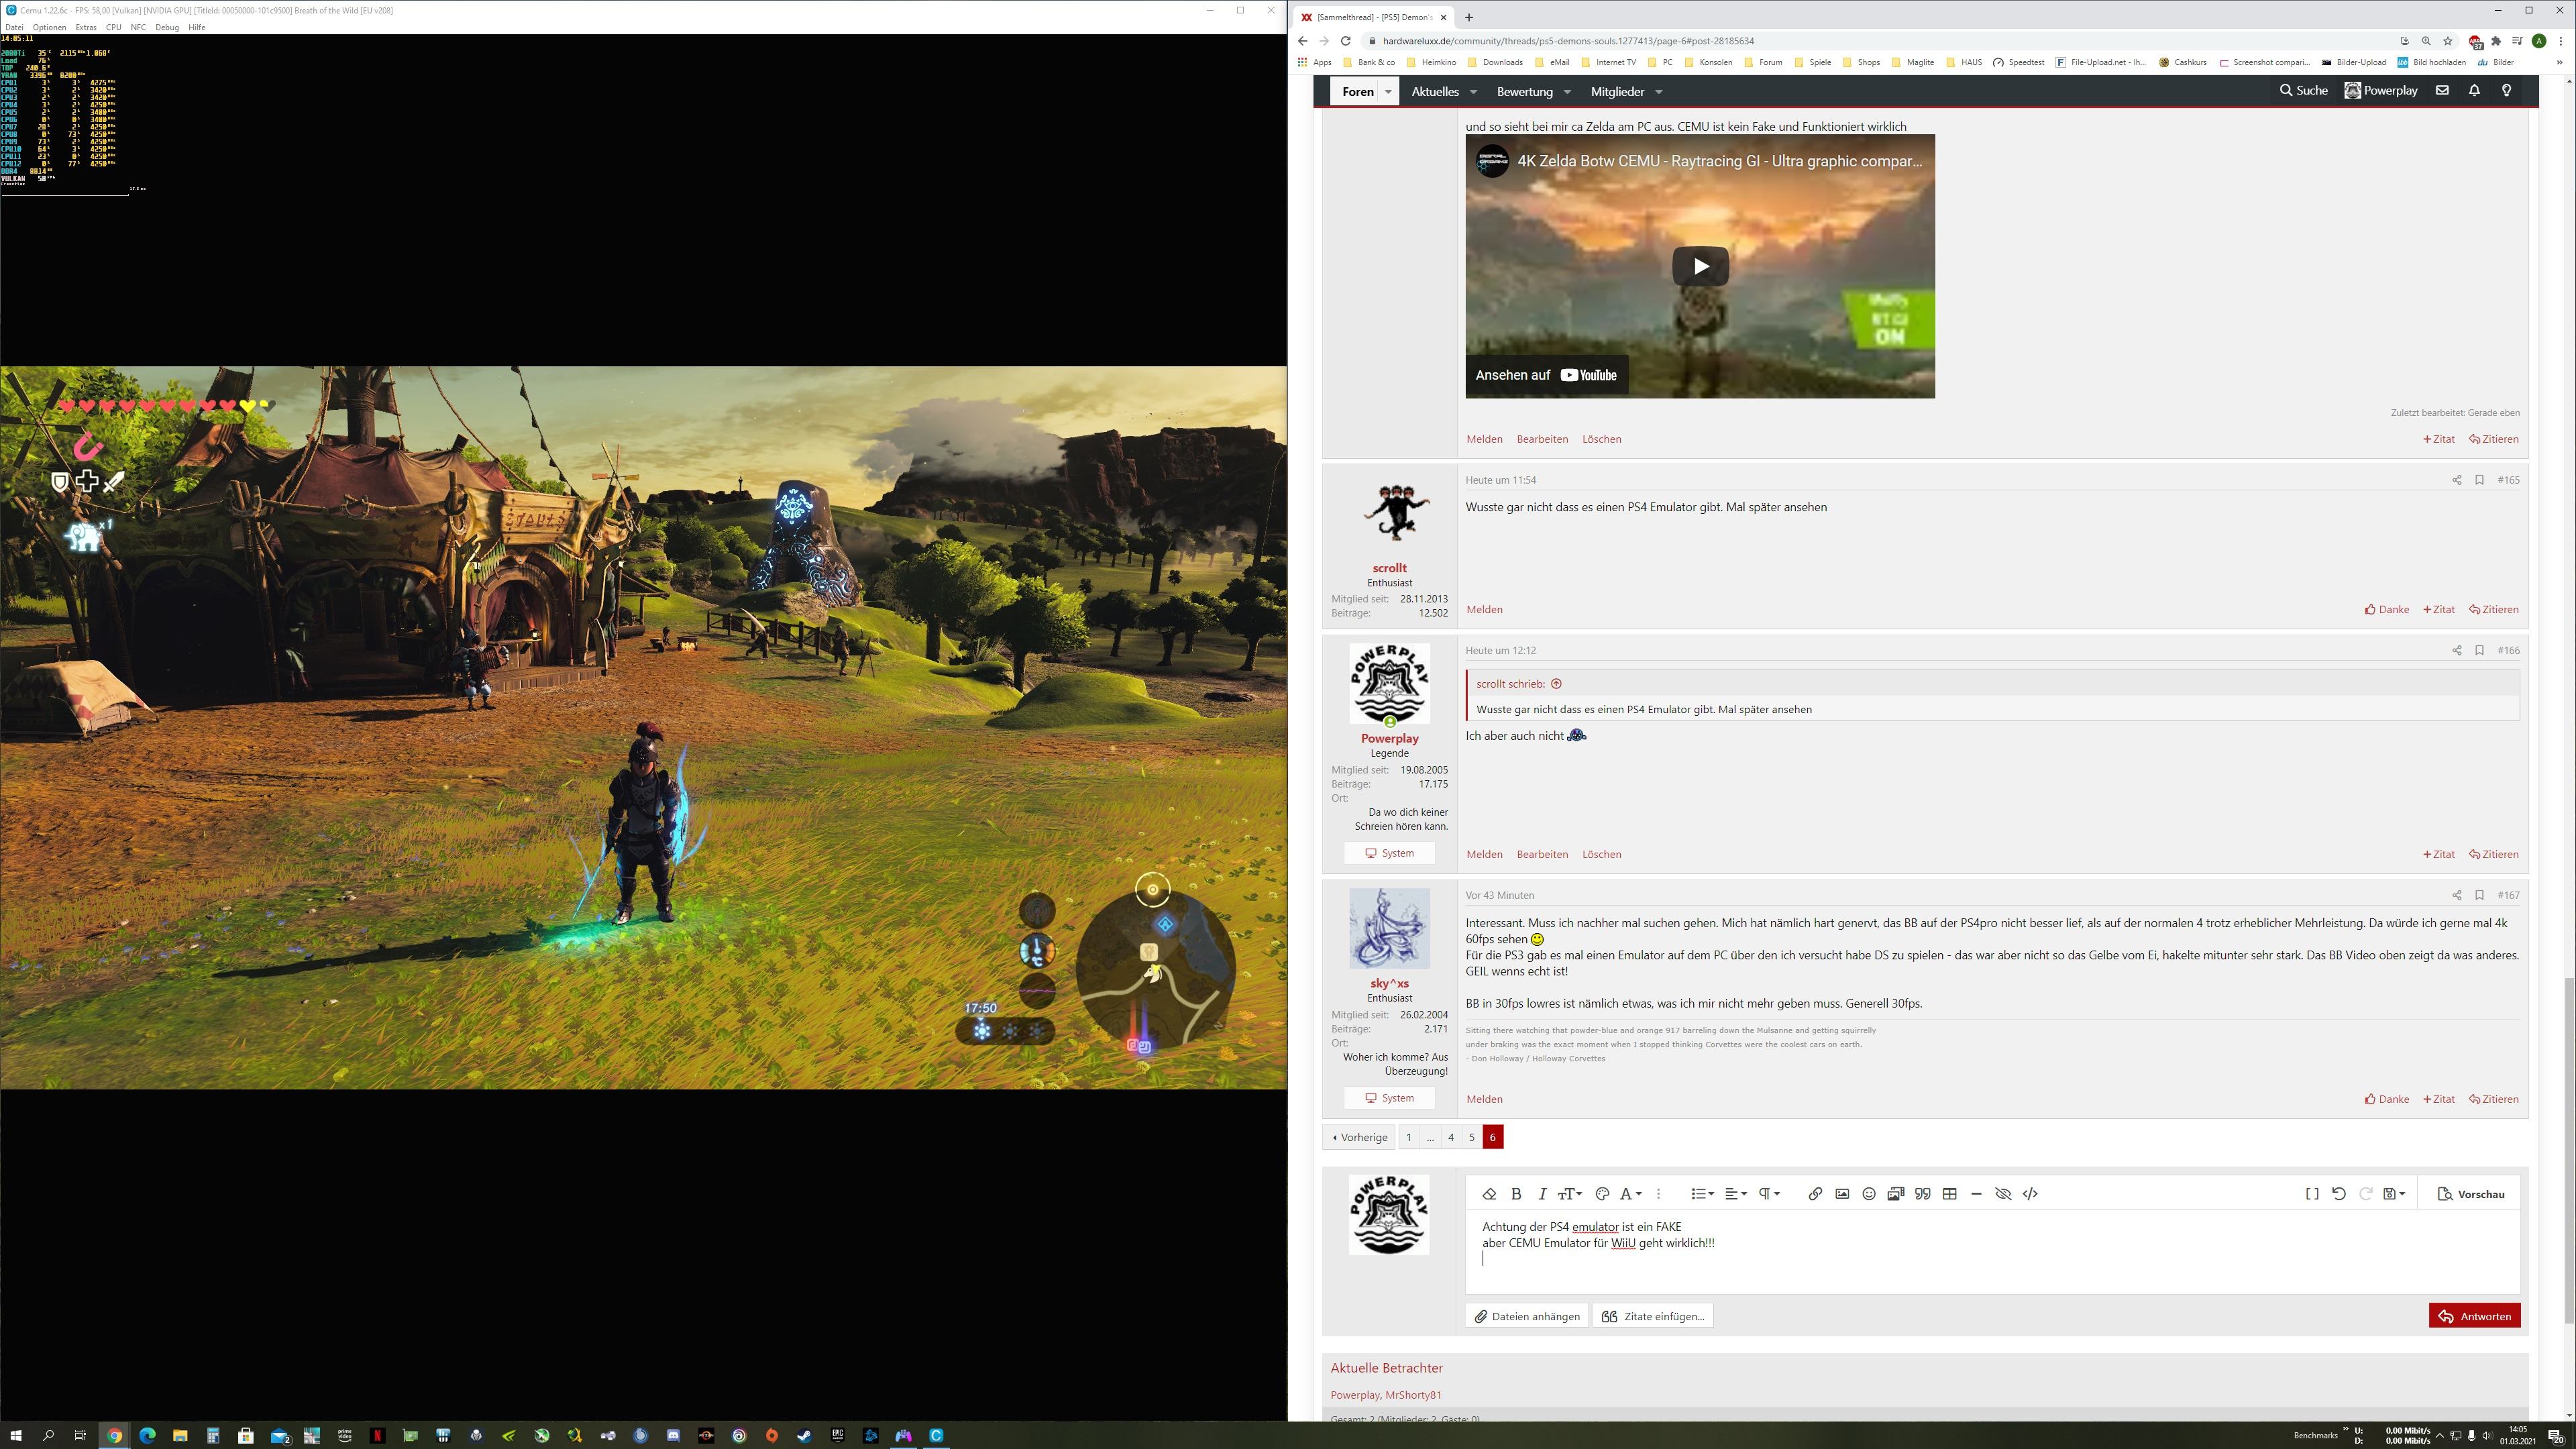The width and height of the screenshot is (2576, 1449).
Task: Go to page 4 of the thread
Action: pos(1451,1137)
